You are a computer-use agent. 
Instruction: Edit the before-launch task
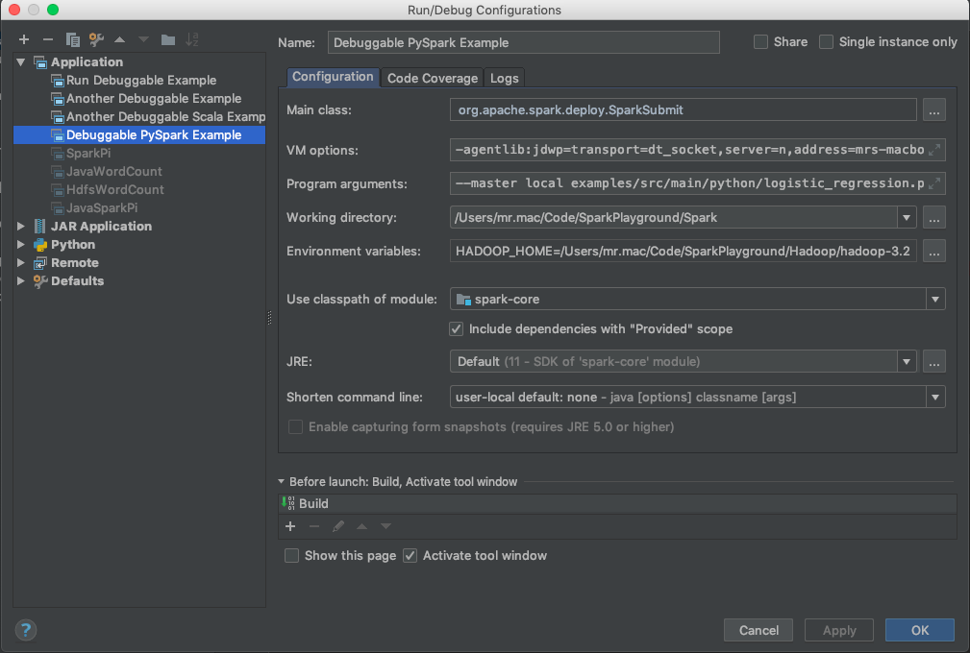pyautogui.click(x=337, y=526)
